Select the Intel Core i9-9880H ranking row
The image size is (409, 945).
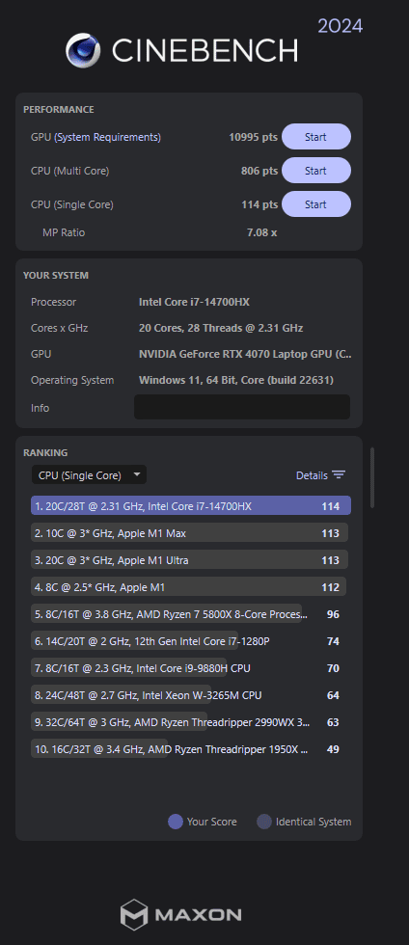click(191, 668)
